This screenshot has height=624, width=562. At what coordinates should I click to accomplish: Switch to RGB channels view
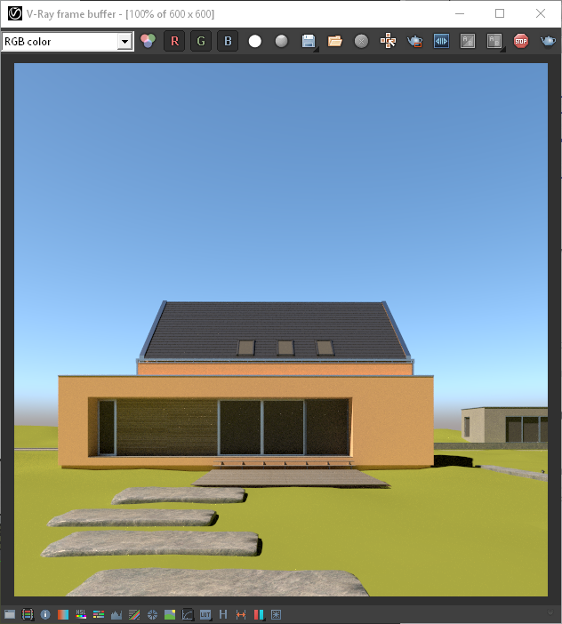[x=149, y=41]
